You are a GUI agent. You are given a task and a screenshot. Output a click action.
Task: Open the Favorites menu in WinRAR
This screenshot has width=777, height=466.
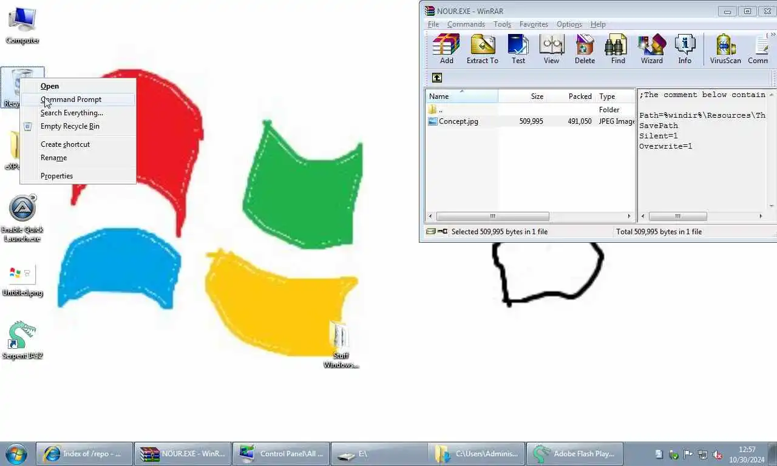click(534, 24)
